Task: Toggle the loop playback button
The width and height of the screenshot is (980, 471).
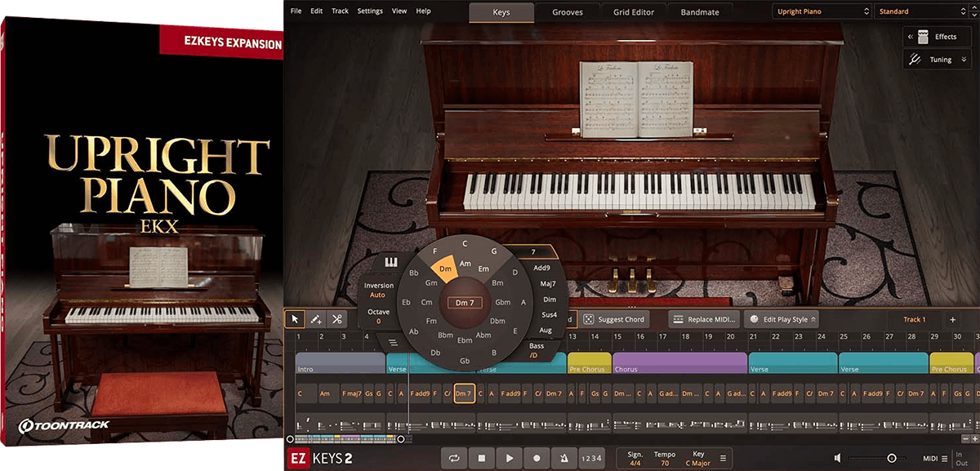Action: click(454, 458)
